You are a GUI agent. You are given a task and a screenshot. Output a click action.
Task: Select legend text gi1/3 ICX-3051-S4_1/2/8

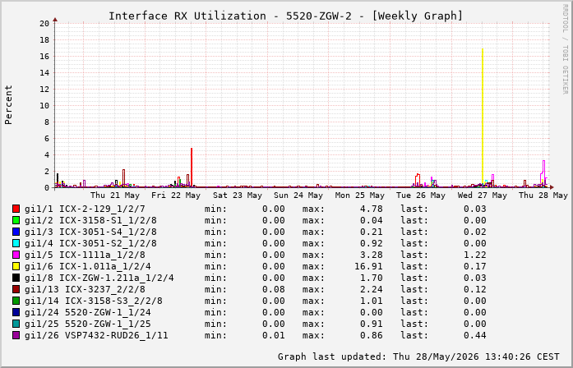[90, 232]
